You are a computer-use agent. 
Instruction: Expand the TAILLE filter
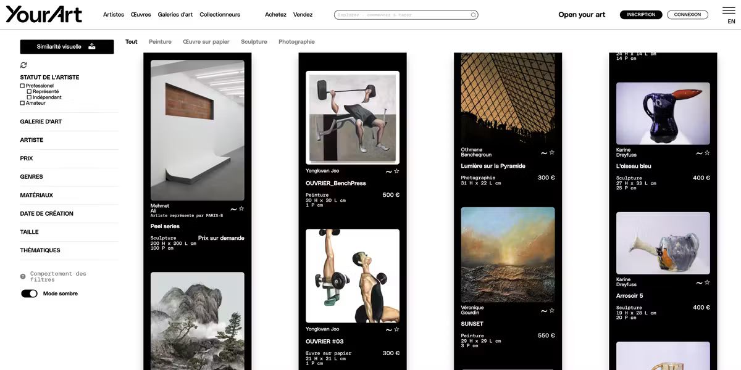29,232
